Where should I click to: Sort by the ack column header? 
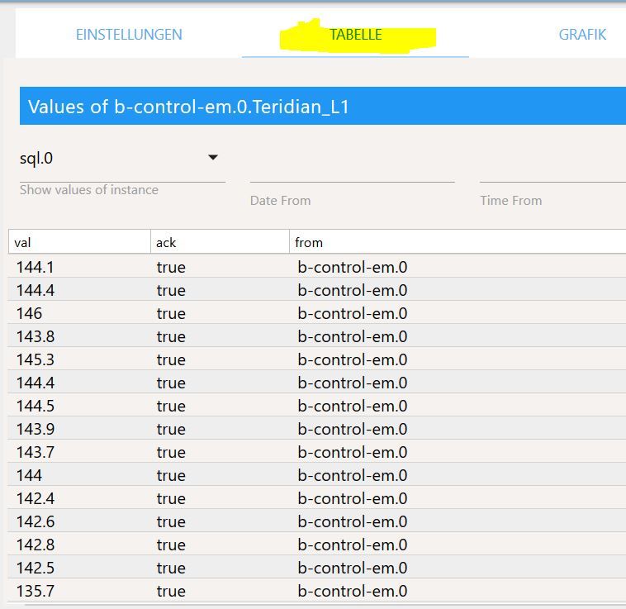coord(220,242)
